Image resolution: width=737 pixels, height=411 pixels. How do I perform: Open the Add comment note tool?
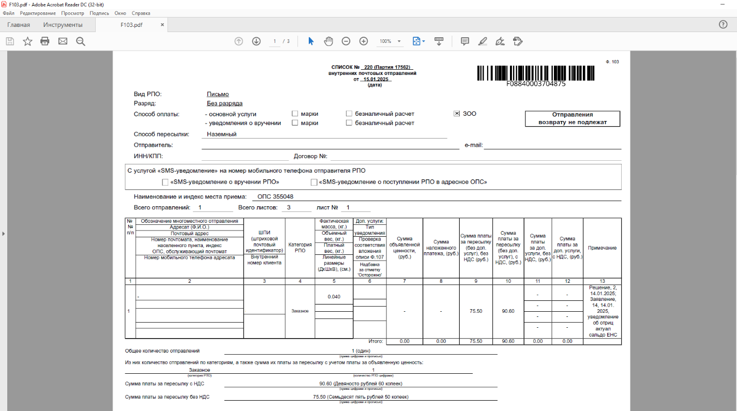pos(464,41)
